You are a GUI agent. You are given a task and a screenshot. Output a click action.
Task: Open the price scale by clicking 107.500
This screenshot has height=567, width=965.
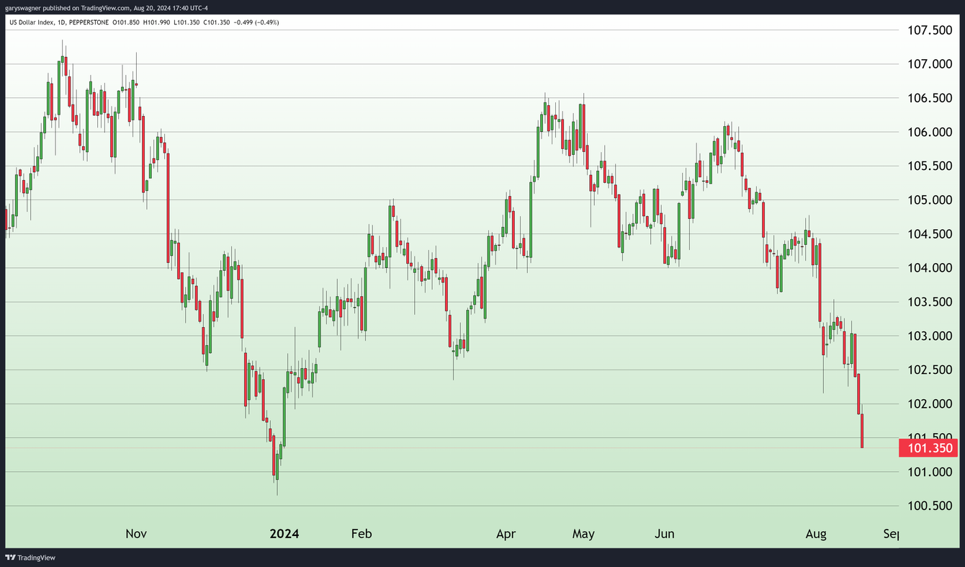[x=930, y=30]
